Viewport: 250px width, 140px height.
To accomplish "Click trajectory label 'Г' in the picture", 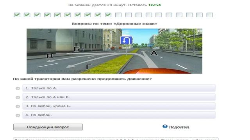I will [88, 66].
